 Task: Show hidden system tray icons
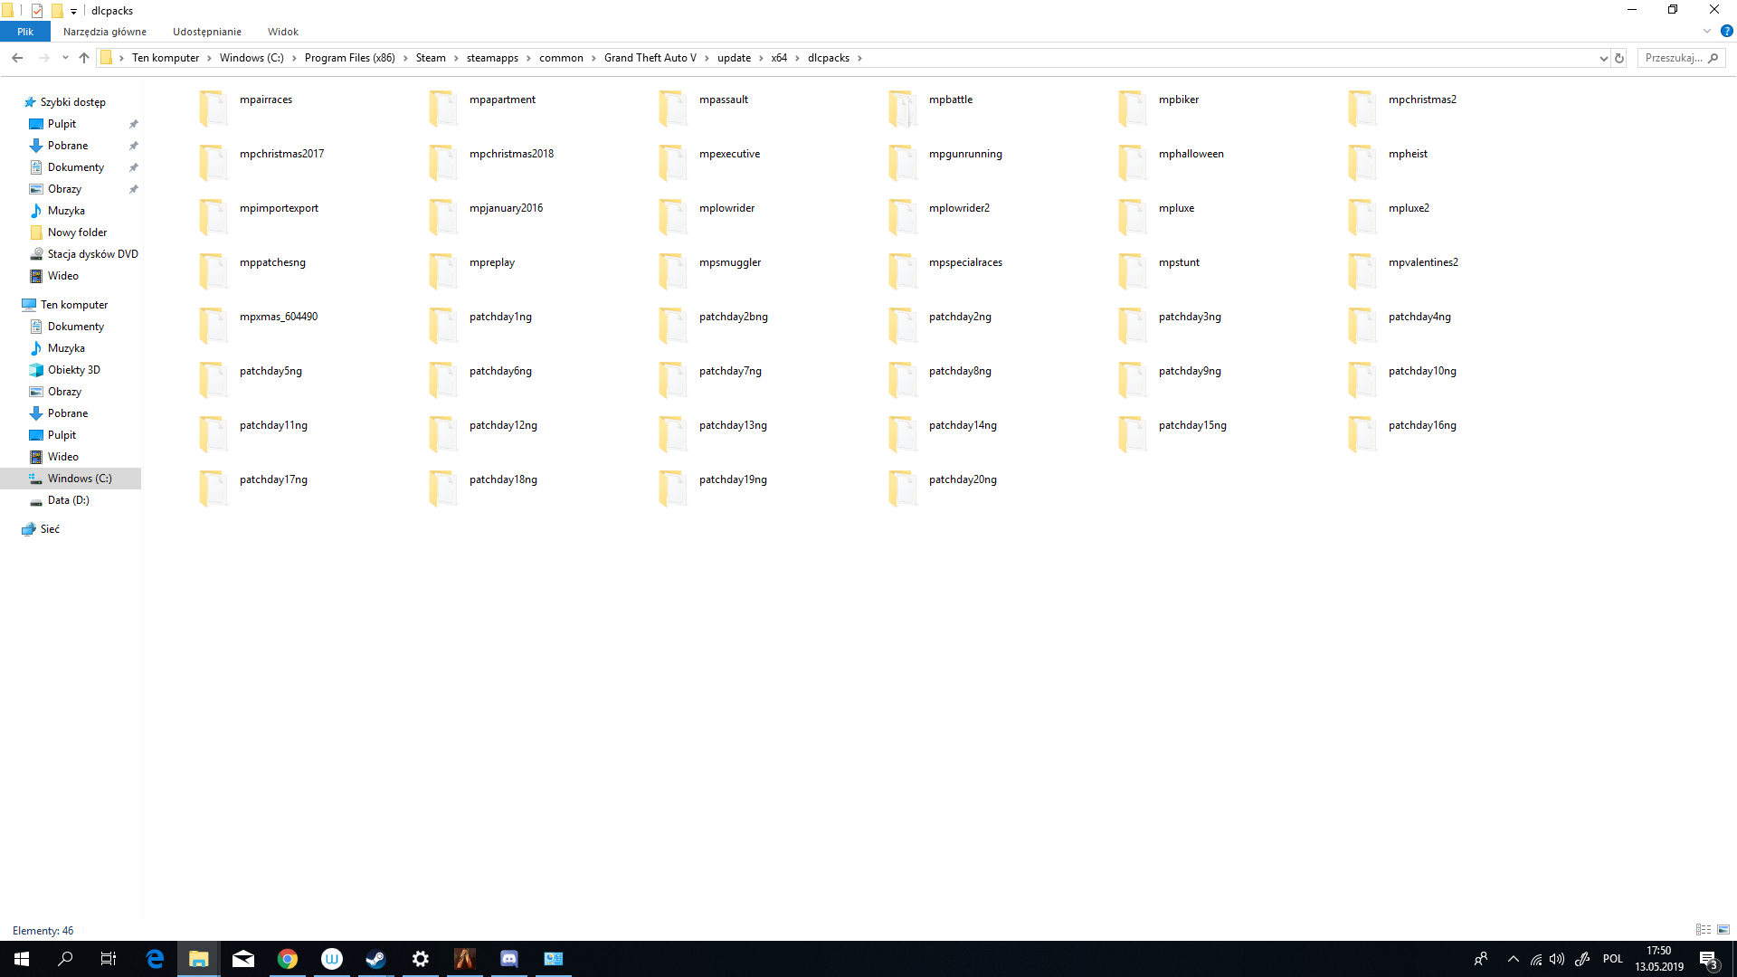click(1514, 959)
